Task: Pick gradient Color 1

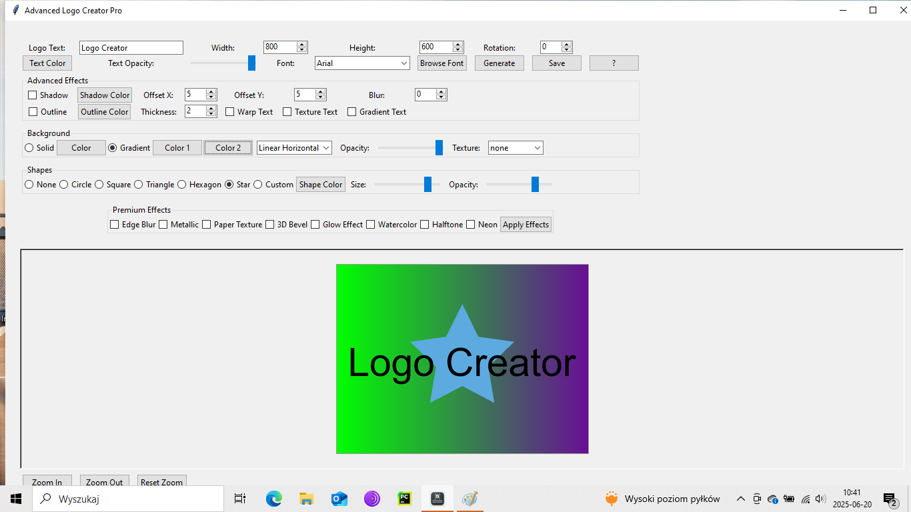Action: tap(177, 148)
